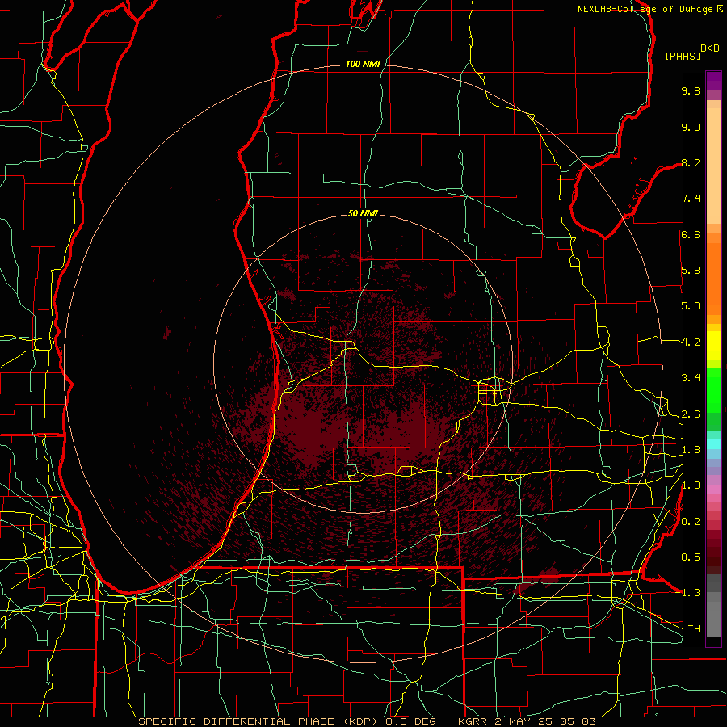This screenshot has width=727, height=727.
Task: Click the 9.0 value on color scale
Action: click(691, 127)
